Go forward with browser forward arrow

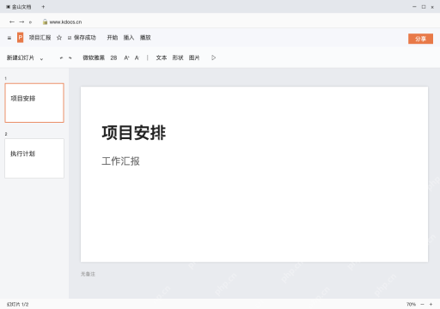pyautogui.click(x=21, y=21)
